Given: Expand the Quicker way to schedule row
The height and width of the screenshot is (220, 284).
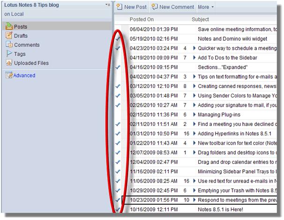Looking at the screenshot, I should pos(194,48).
